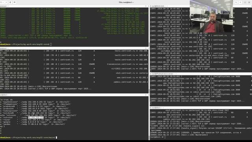Viewport: 252px width, 142px height.
Task: Open the session switcher dropdown labeled 1
Action: 2,2
